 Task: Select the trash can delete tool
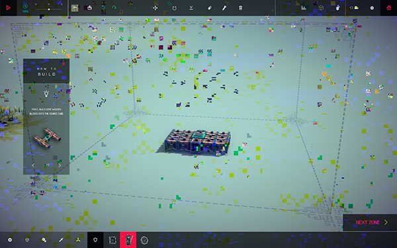coord(240,8)
